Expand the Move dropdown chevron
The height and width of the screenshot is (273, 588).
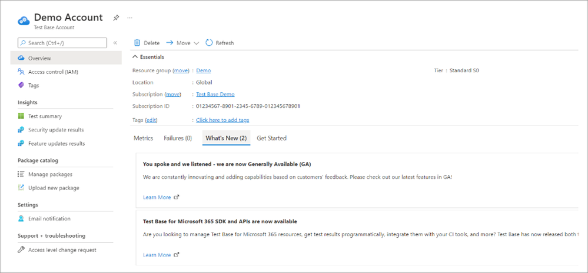point(196,43)
